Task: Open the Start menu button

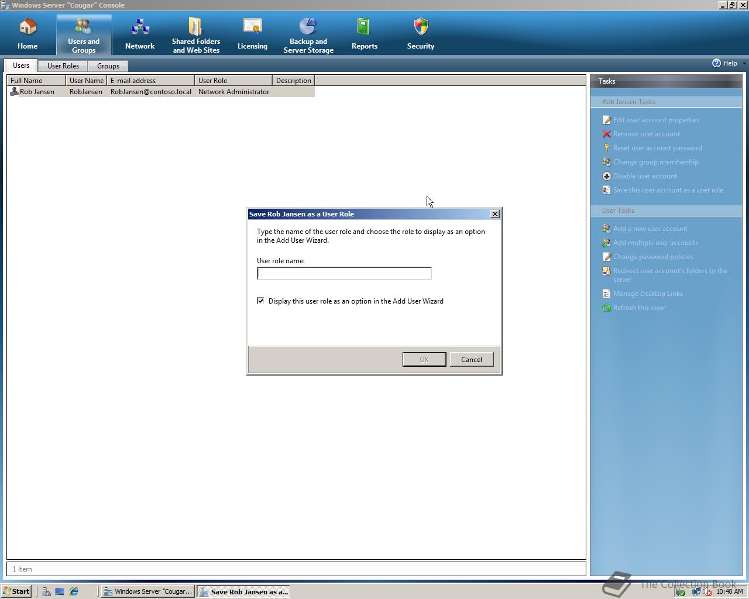Action: [x=16, y=591]
